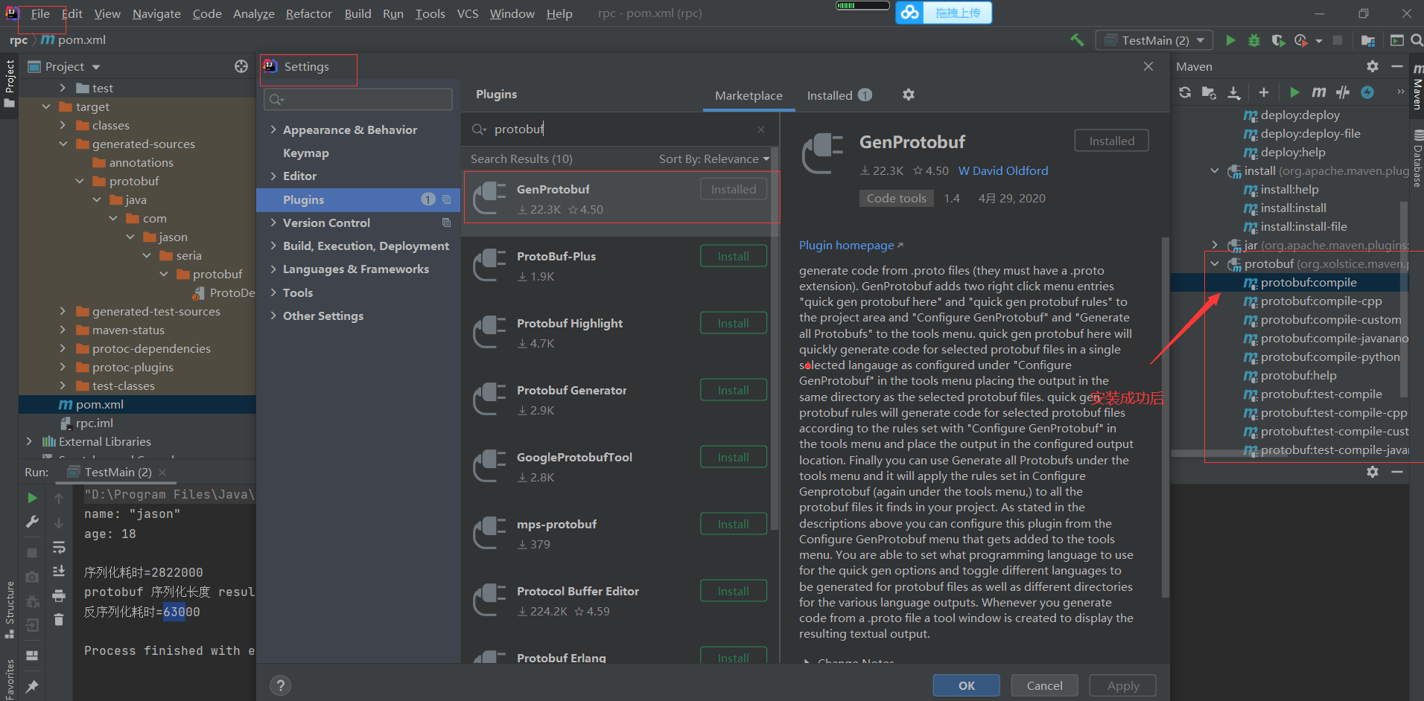Toggle the Project side tool window
Image resolution: width=1424 pixels, height=701 pixels.
click(x=10, y=83)
